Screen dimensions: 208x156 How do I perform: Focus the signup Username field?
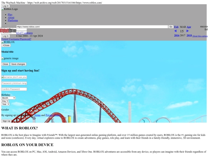tap(14, 77)
